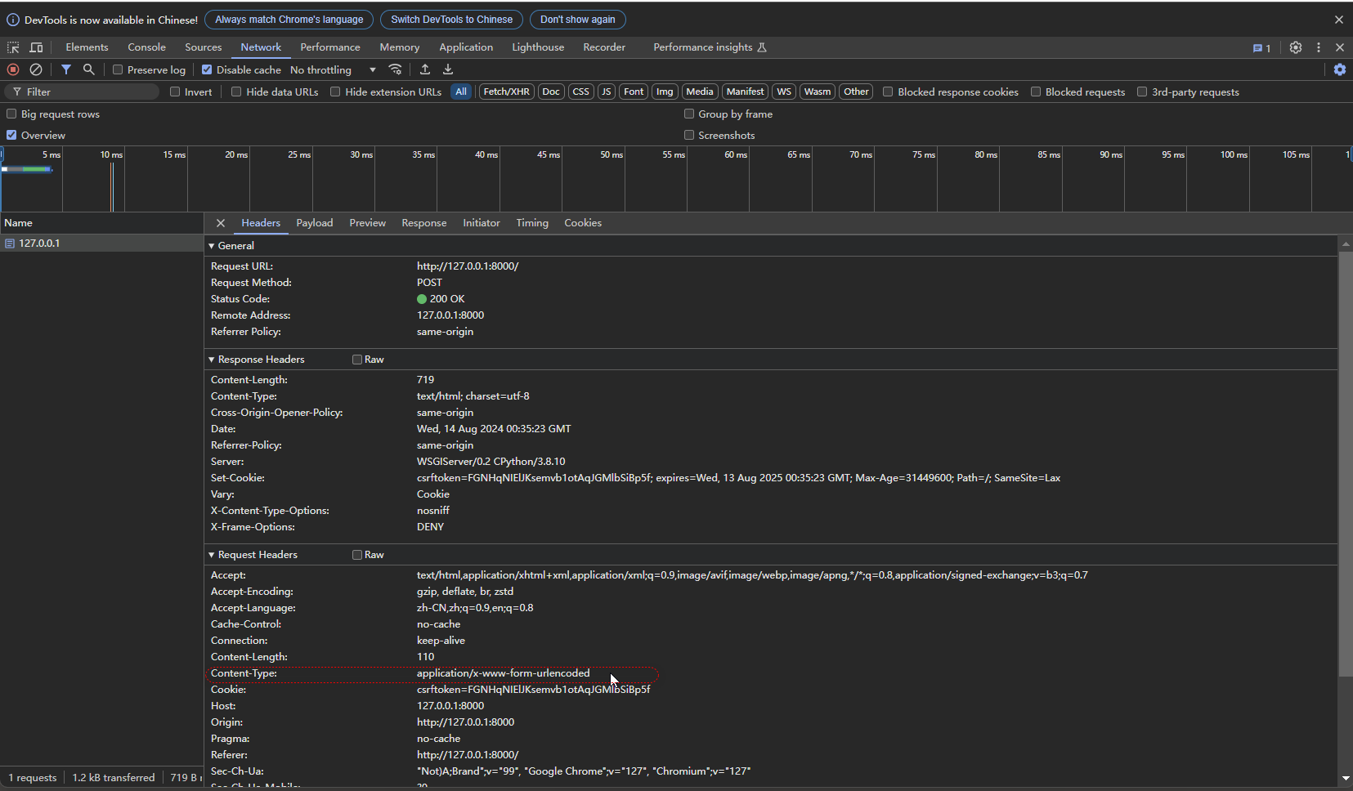Open the network settings gear below Customize menu
Image resolution: width=1353 pixels, height=791 pixels.
tap(1340, 69)
